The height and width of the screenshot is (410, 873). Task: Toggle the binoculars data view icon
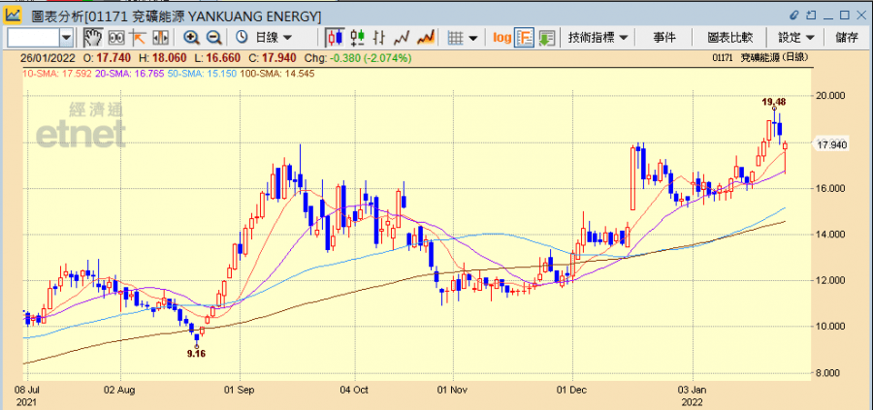115,37
